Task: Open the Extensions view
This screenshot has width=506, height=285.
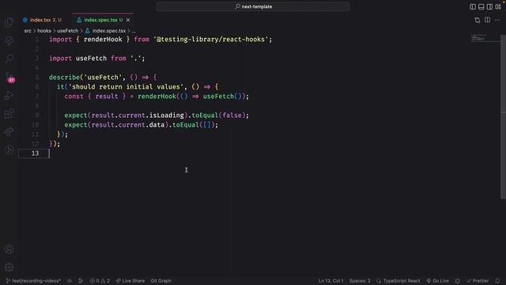Action: point(9,113)
